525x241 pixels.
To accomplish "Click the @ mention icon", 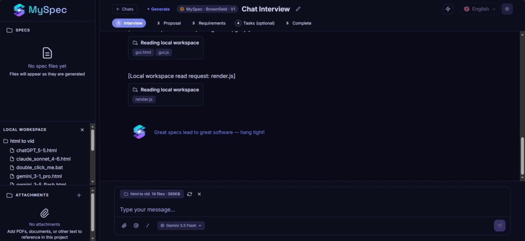I will point(136,226).
